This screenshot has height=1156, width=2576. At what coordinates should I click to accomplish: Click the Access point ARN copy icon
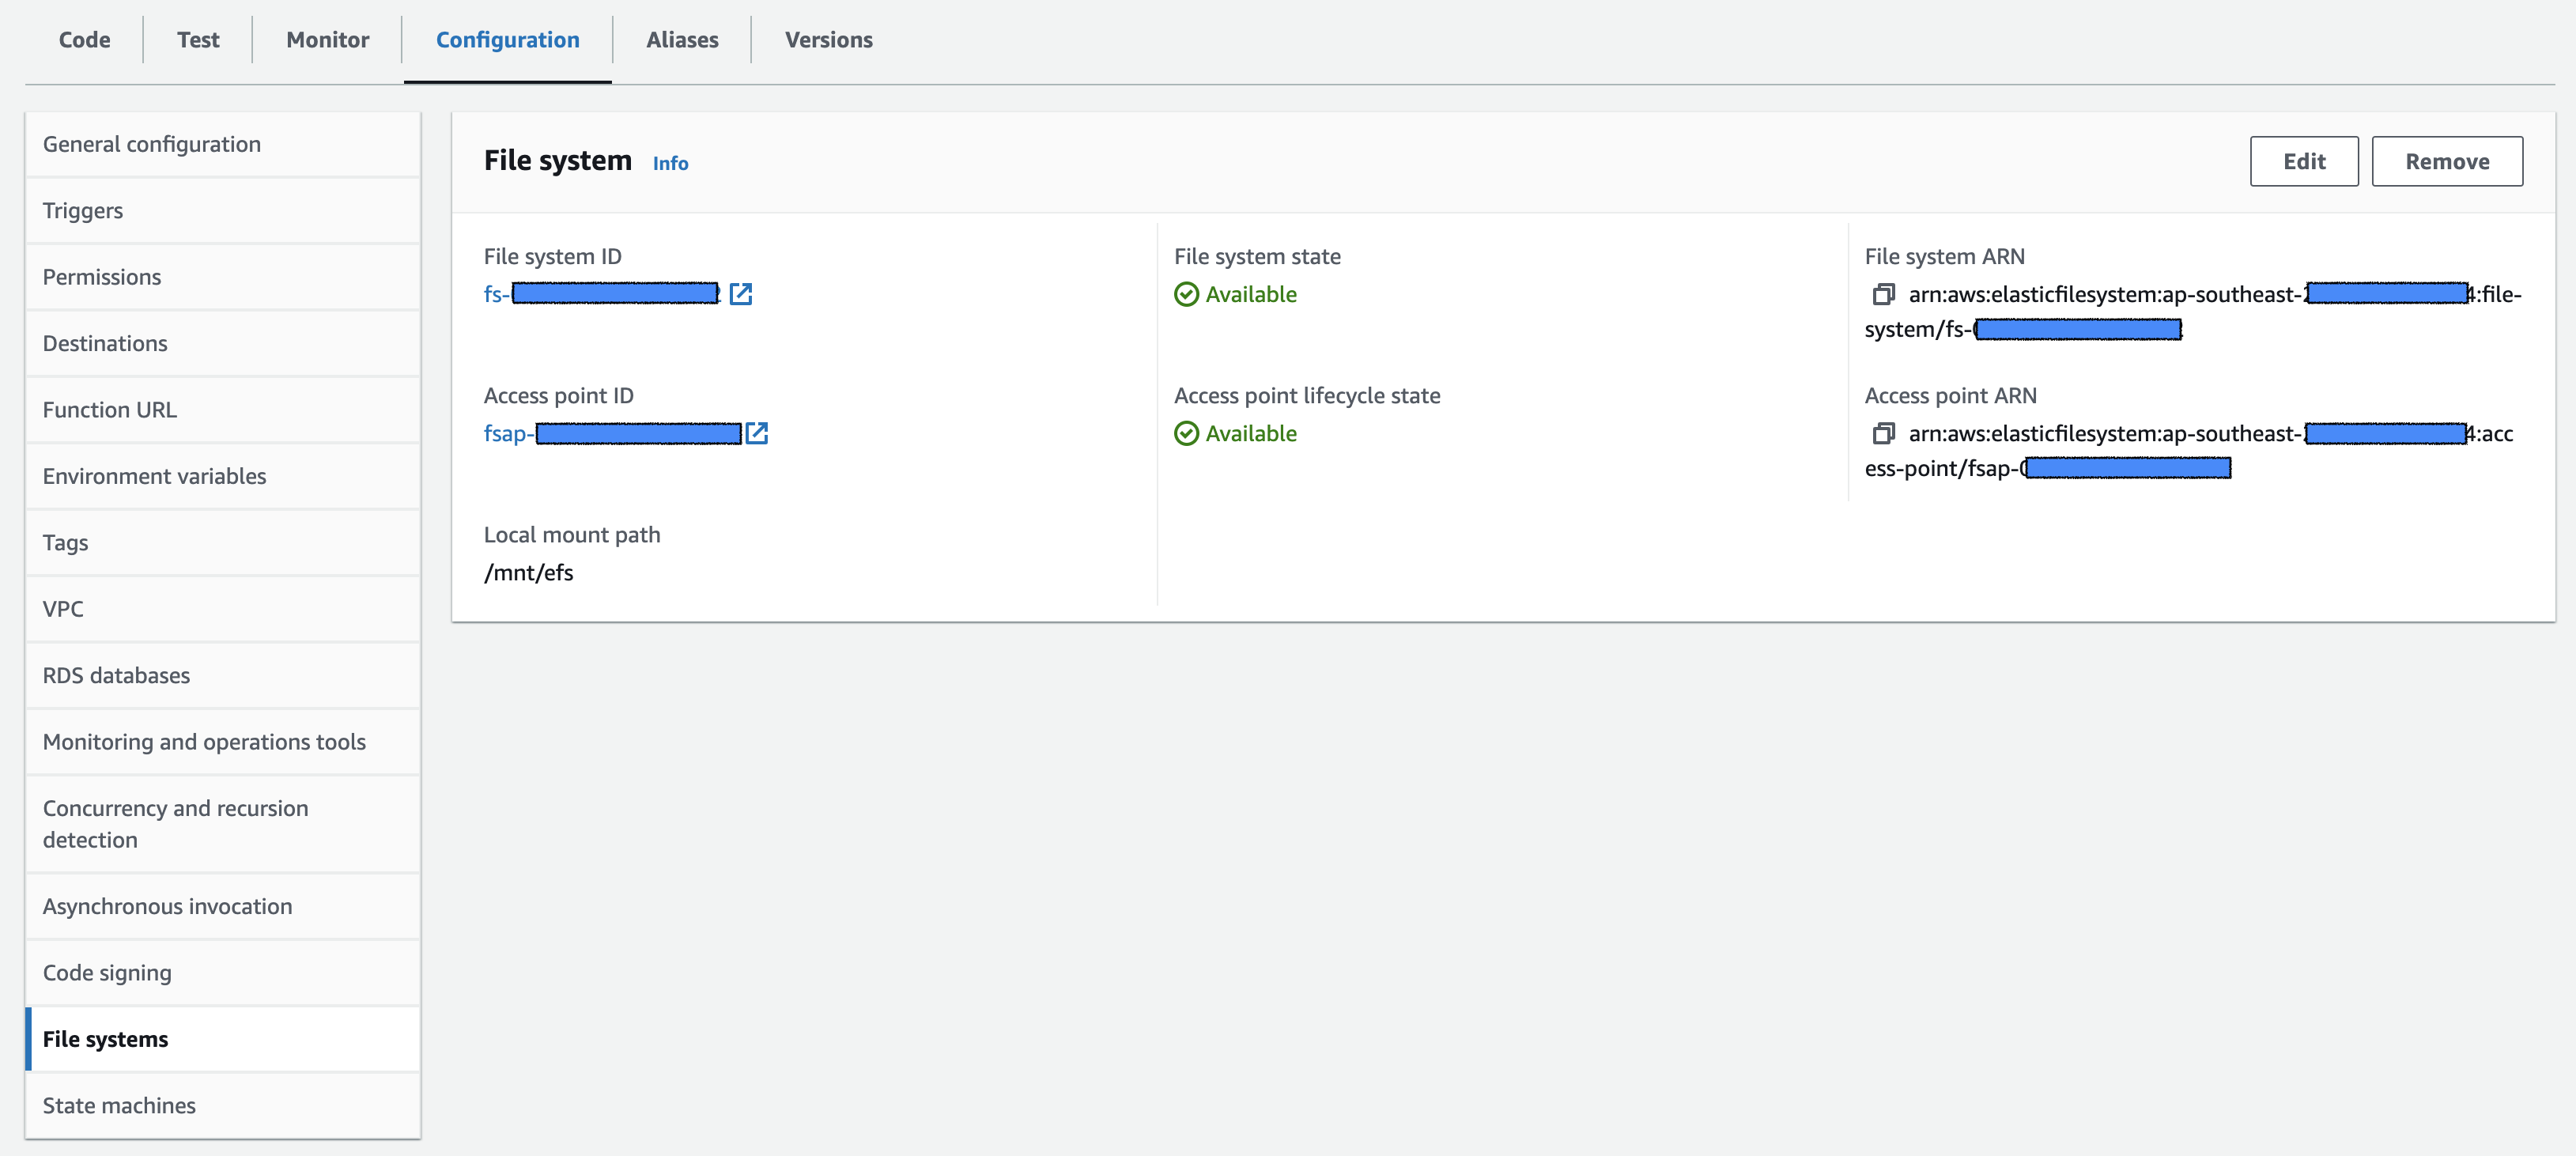pyautogui.click(x=1878, y=432)
